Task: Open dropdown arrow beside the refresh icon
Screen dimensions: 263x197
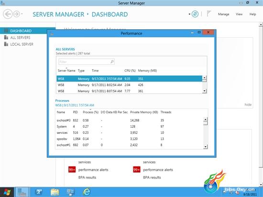Action: click(x=189, y=14)
